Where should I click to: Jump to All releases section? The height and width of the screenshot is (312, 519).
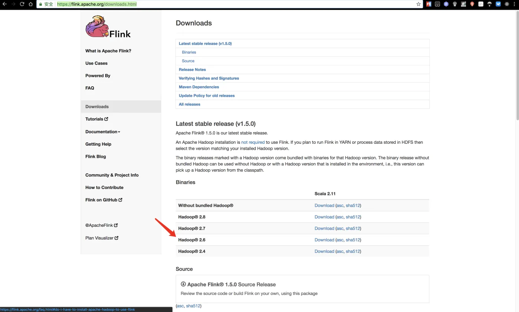pyautogui.click(x=189, y=104)
